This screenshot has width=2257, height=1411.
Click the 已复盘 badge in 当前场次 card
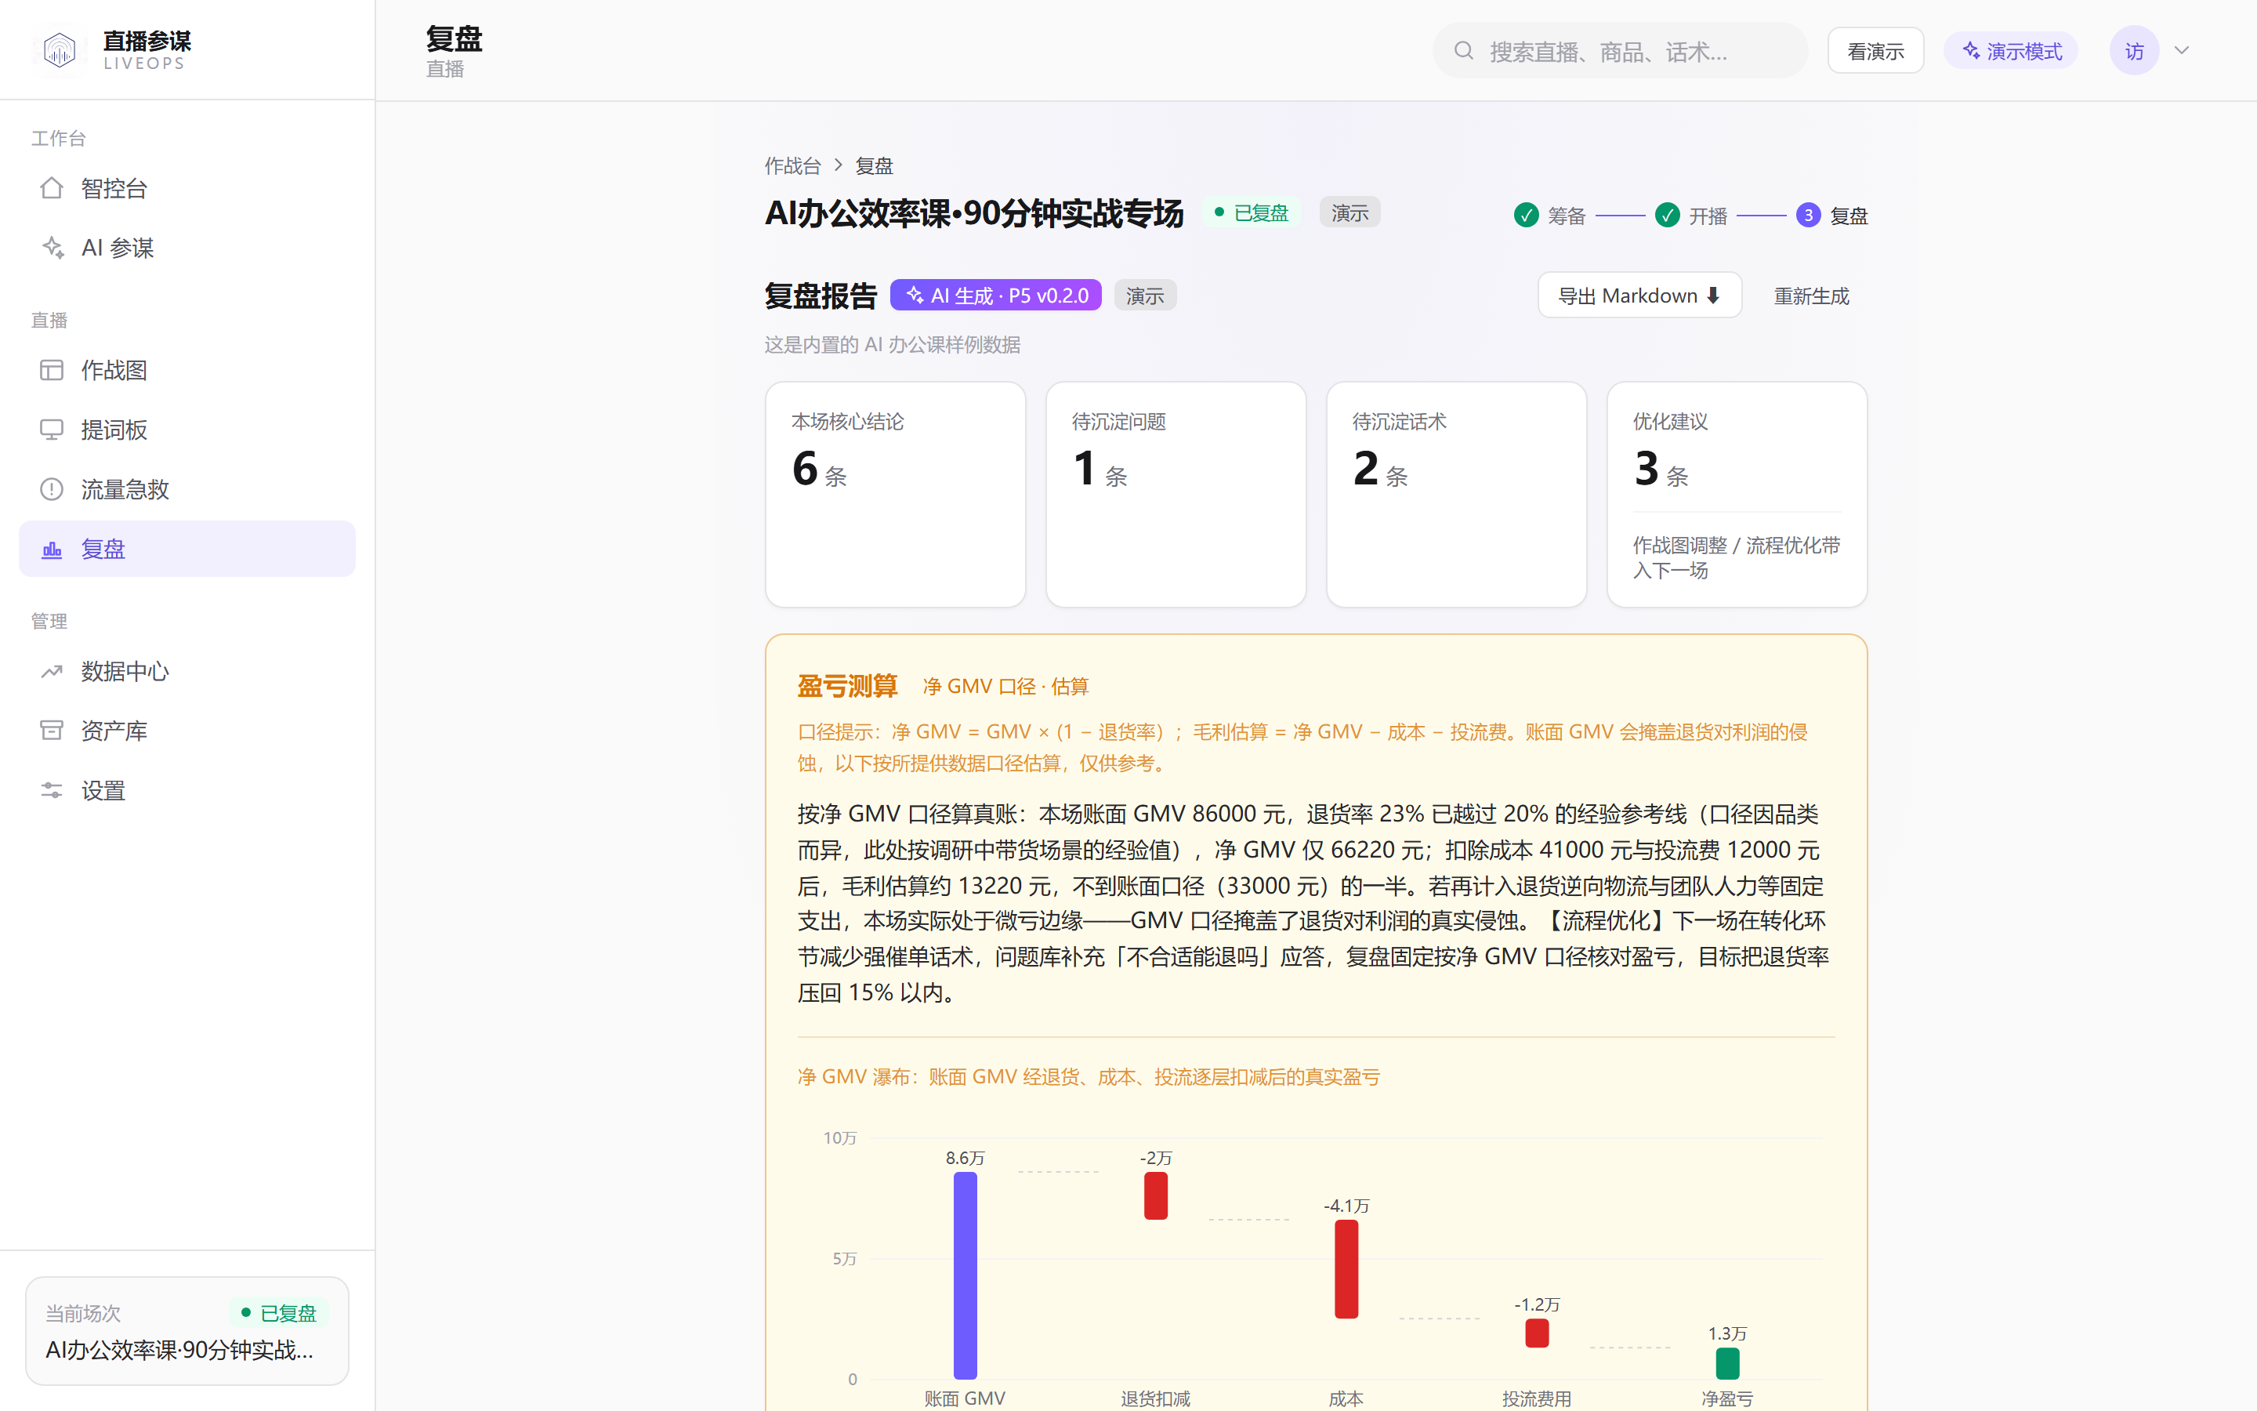279,1313
